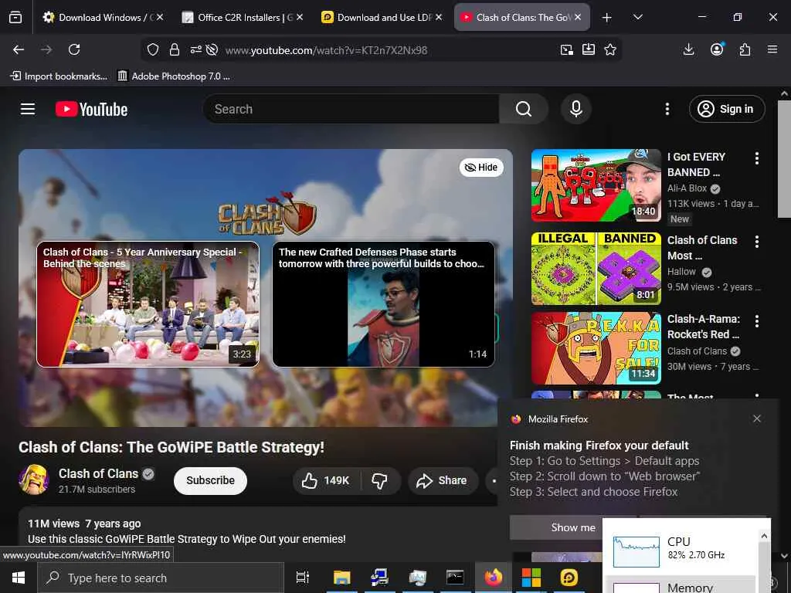The image size is (791, 593).
Task: Open the list all tabs dropdown
Action: (637, 17)
